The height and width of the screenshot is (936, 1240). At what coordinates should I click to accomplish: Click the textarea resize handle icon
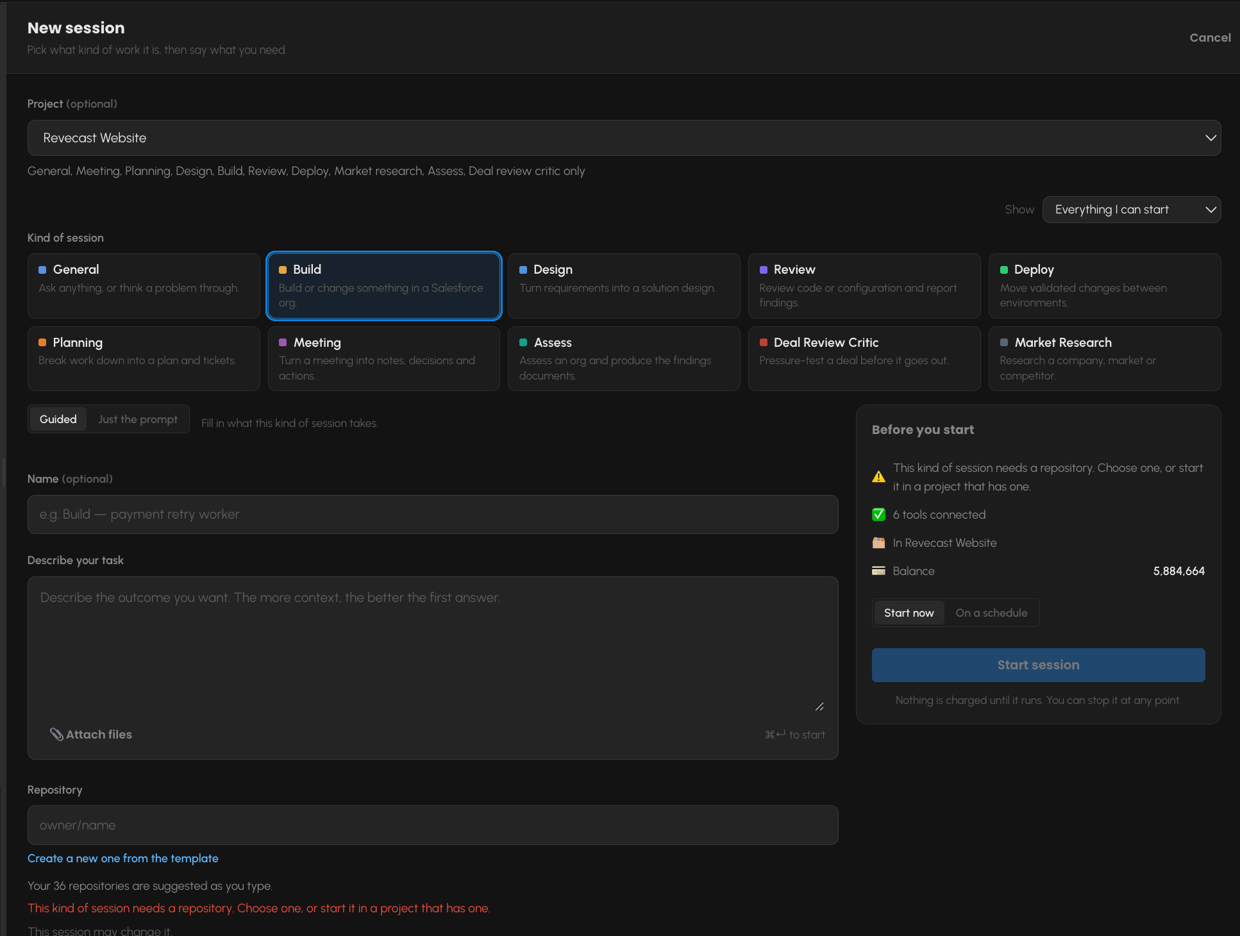click(x=819, y=706)
